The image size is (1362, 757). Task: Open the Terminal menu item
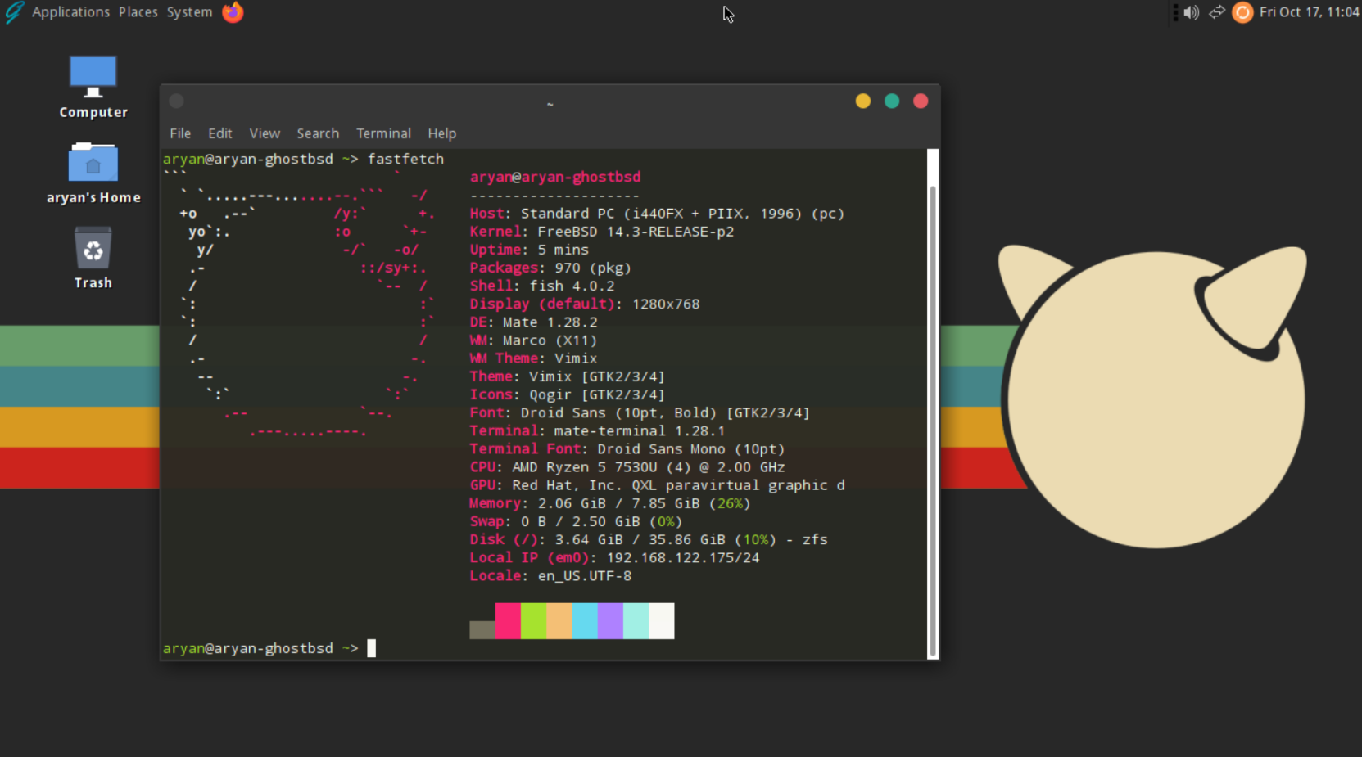tap(383, 133)
